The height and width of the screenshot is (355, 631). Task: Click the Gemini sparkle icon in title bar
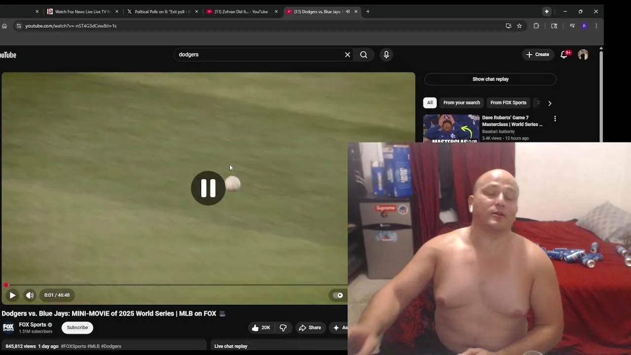[547, 11]
